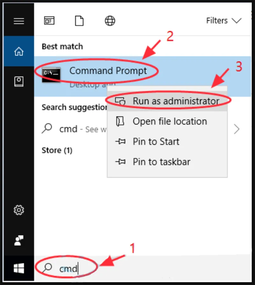
Task: Select the Home icon in sidebar
Action: click(19, 51)
